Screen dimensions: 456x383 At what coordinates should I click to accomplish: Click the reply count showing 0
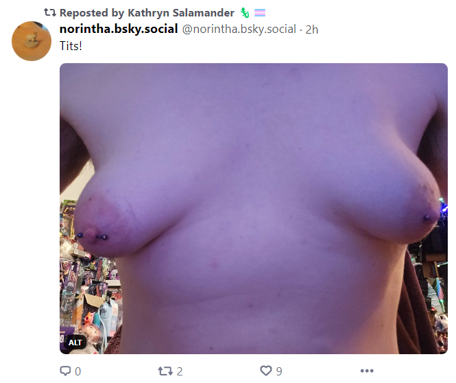click(x=78, y=371)
